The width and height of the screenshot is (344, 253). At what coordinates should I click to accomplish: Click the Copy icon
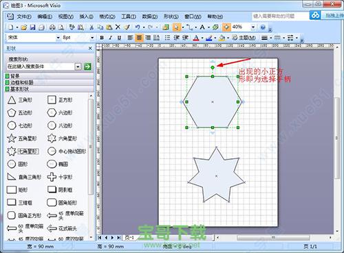point(100,27)
